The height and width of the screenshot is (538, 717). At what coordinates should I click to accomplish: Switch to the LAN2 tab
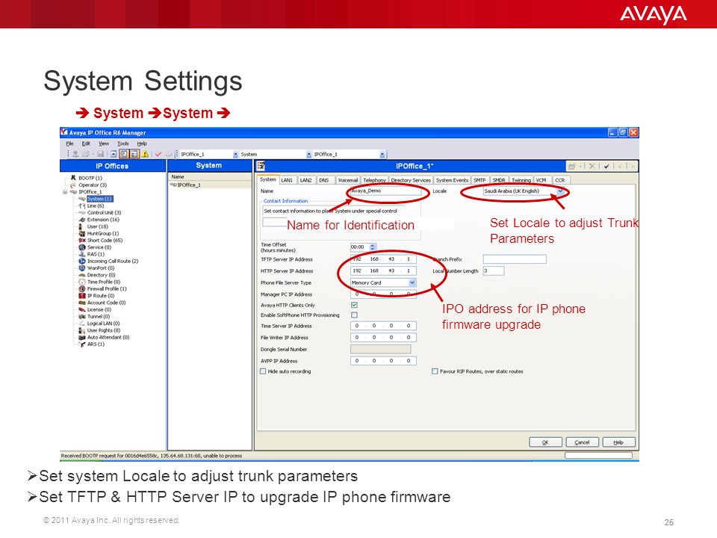(306, 180)
